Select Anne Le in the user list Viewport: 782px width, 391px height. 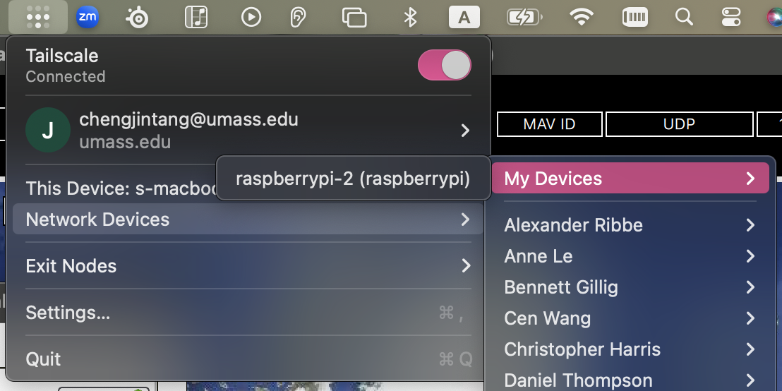point(630,256)
